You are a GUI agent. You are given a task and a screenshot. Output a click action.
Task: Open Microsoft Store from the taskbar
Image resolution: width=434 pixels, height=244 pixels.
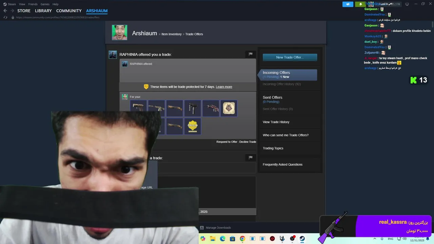click(232, 239)
